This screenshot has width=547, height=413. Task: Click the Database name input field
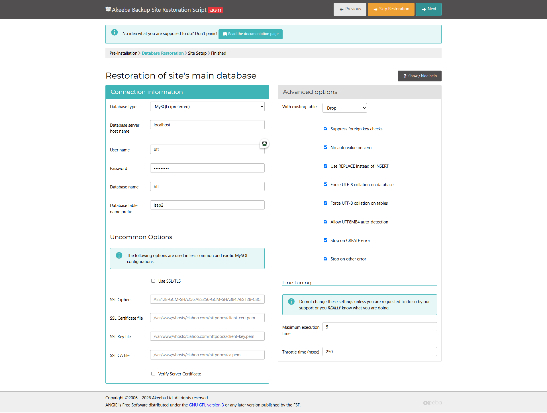(x=207, y=187)
